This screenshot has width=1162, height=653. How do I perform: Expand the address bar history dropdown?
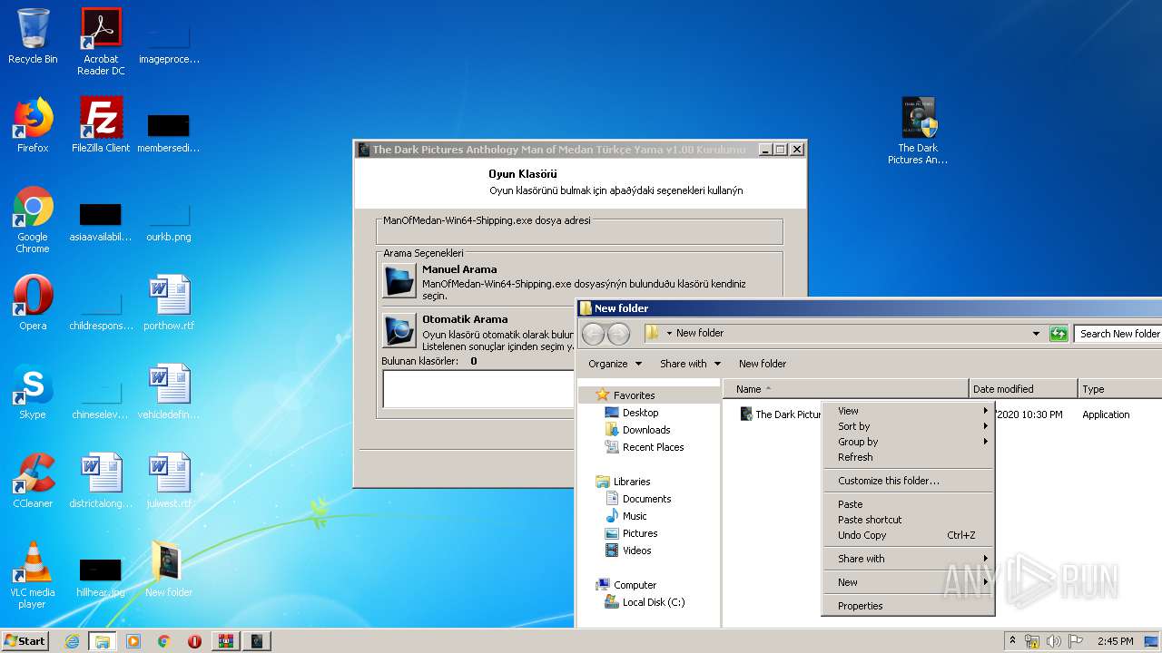(x=1036, y=334)
